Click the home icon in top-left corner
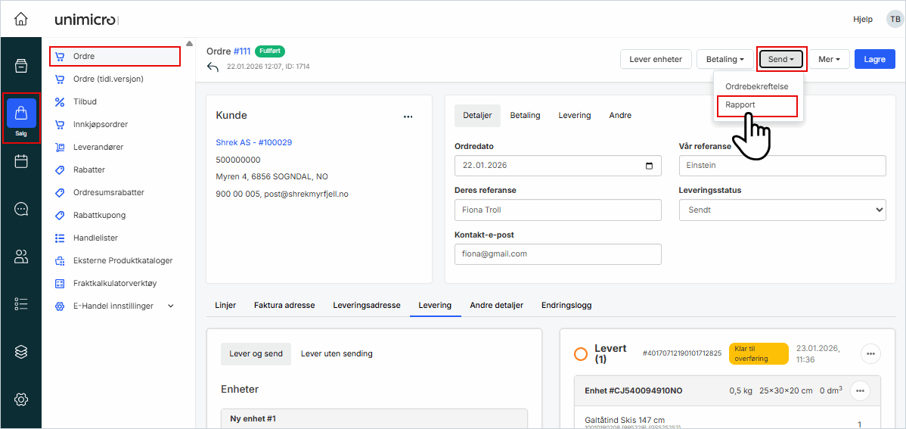Screen dimensions: 906x429 [21, 19]
